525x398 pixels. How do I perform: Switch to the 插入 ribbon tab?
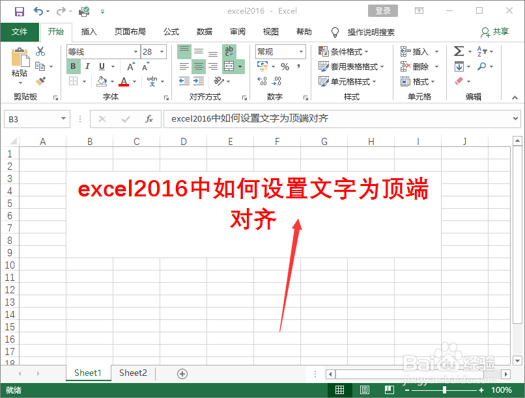(89, 31)
